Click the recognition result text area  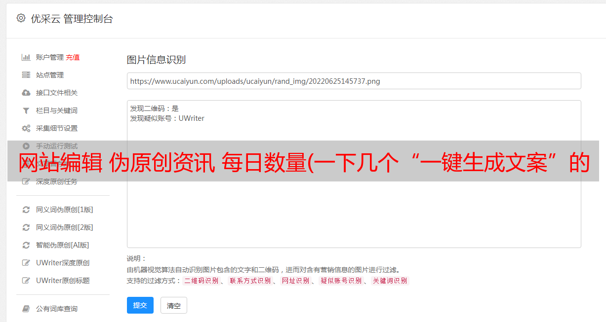(354, 174)
